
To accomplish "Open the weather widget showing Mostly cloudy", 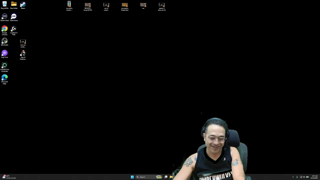I will 9,177.
